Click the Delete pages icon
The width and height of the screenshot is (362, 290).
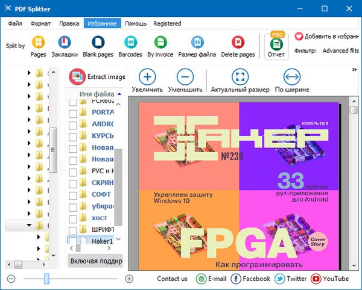pyautogui.click(x=238, y=46)
